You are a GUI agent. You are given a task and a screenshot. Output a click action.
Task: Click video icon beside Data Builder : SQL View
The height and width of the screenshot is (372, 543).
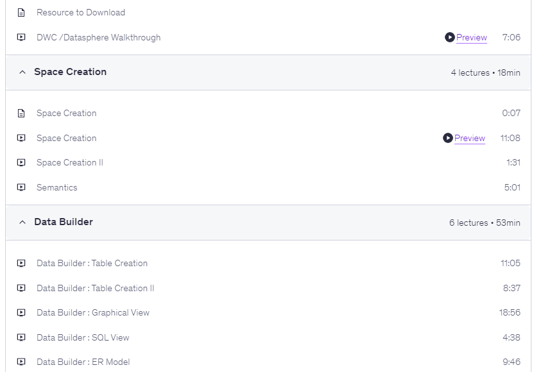click(x=21, y=338)
